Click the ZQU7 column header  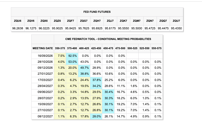click(x=176, y=21)
